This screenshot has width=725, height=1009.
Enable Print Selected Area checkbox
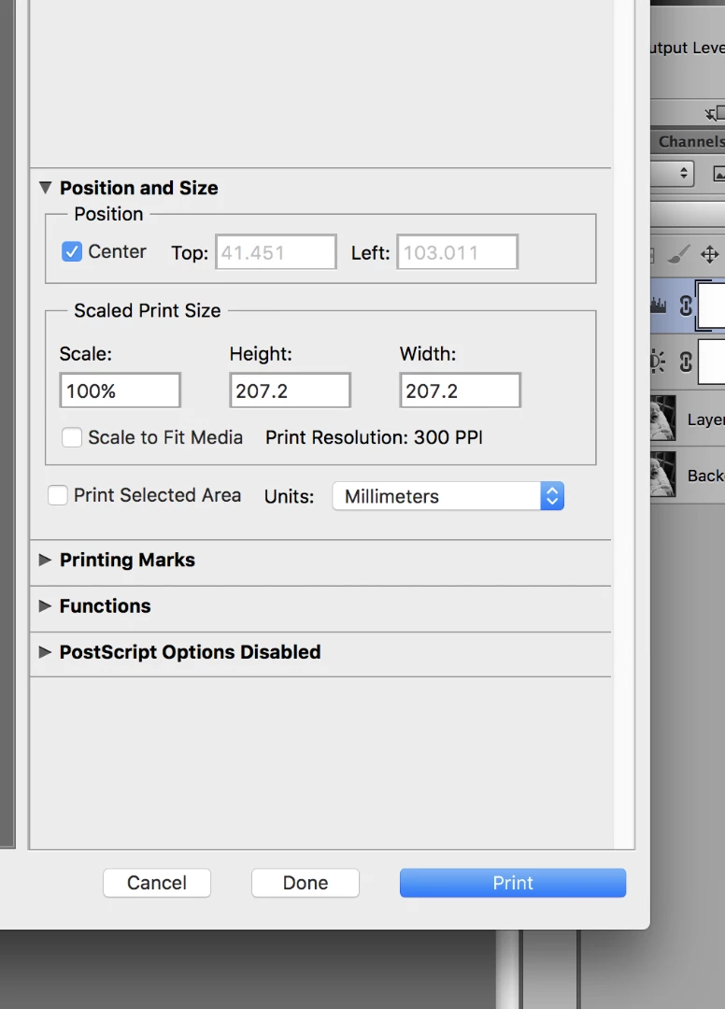(57, 495)
